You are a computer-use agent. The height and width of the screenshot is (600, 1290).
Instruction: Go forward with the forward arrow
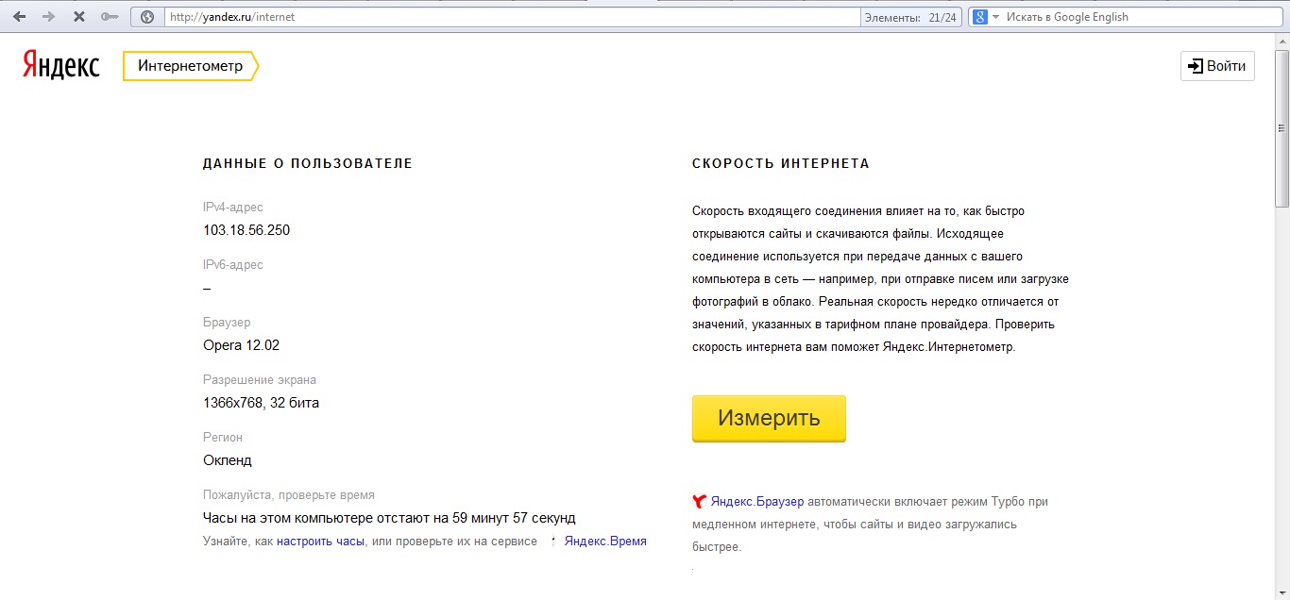pyautogui.click(x=49, y=17)
